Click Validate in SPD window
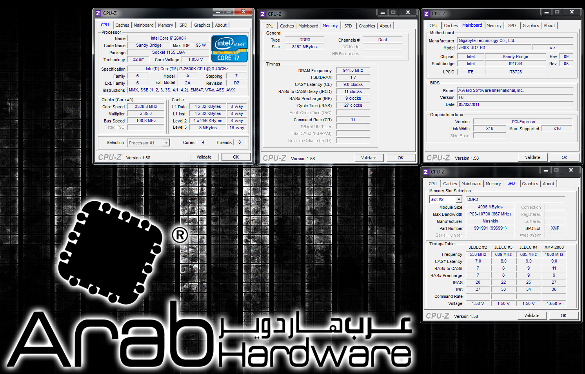 [x=532, y=316]
